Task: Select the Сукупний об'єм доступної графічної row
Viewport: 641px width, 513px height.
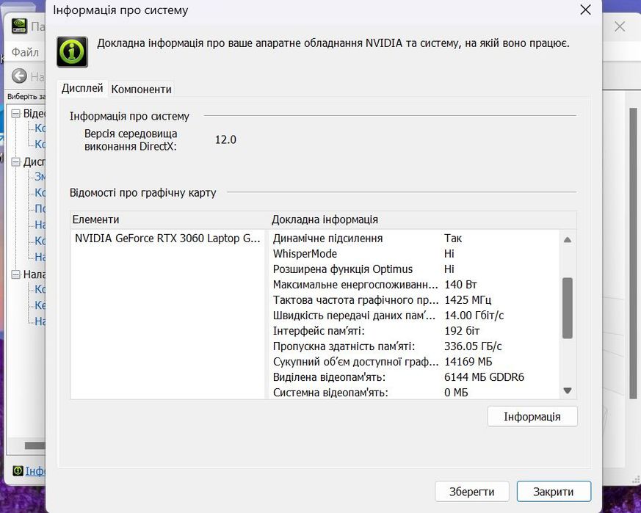Action: [x=415, y=362]
